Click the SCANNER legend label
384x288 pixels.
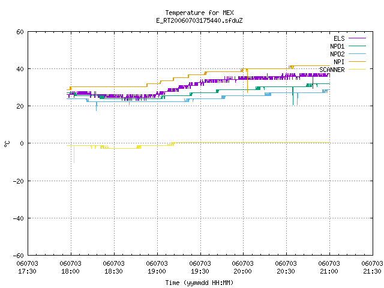pos(332,70)
